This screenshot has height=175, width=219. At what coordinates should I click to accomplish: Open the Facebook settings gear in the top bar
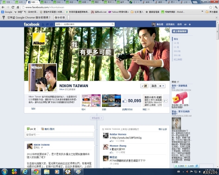point(190,24)
